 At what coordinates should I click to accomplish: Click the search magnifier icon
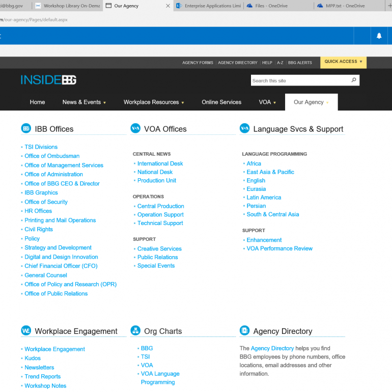point(353,80)
